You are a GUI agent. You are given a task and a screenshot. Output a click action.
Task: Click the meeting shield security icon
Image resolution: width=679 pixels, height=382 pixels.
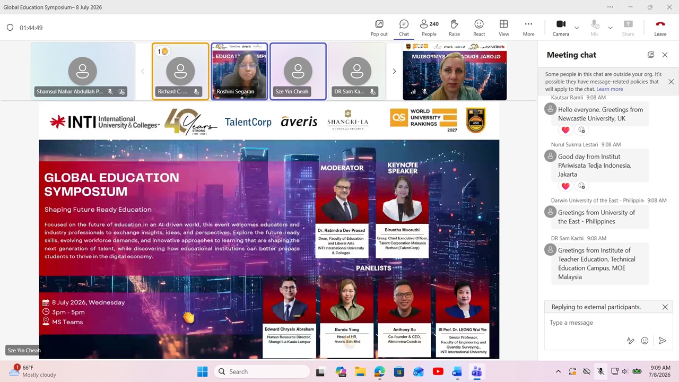10,28
